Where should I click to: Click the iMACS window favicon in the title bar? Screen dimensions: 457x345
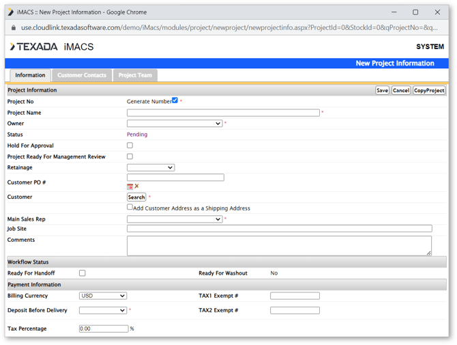(11, 12)
